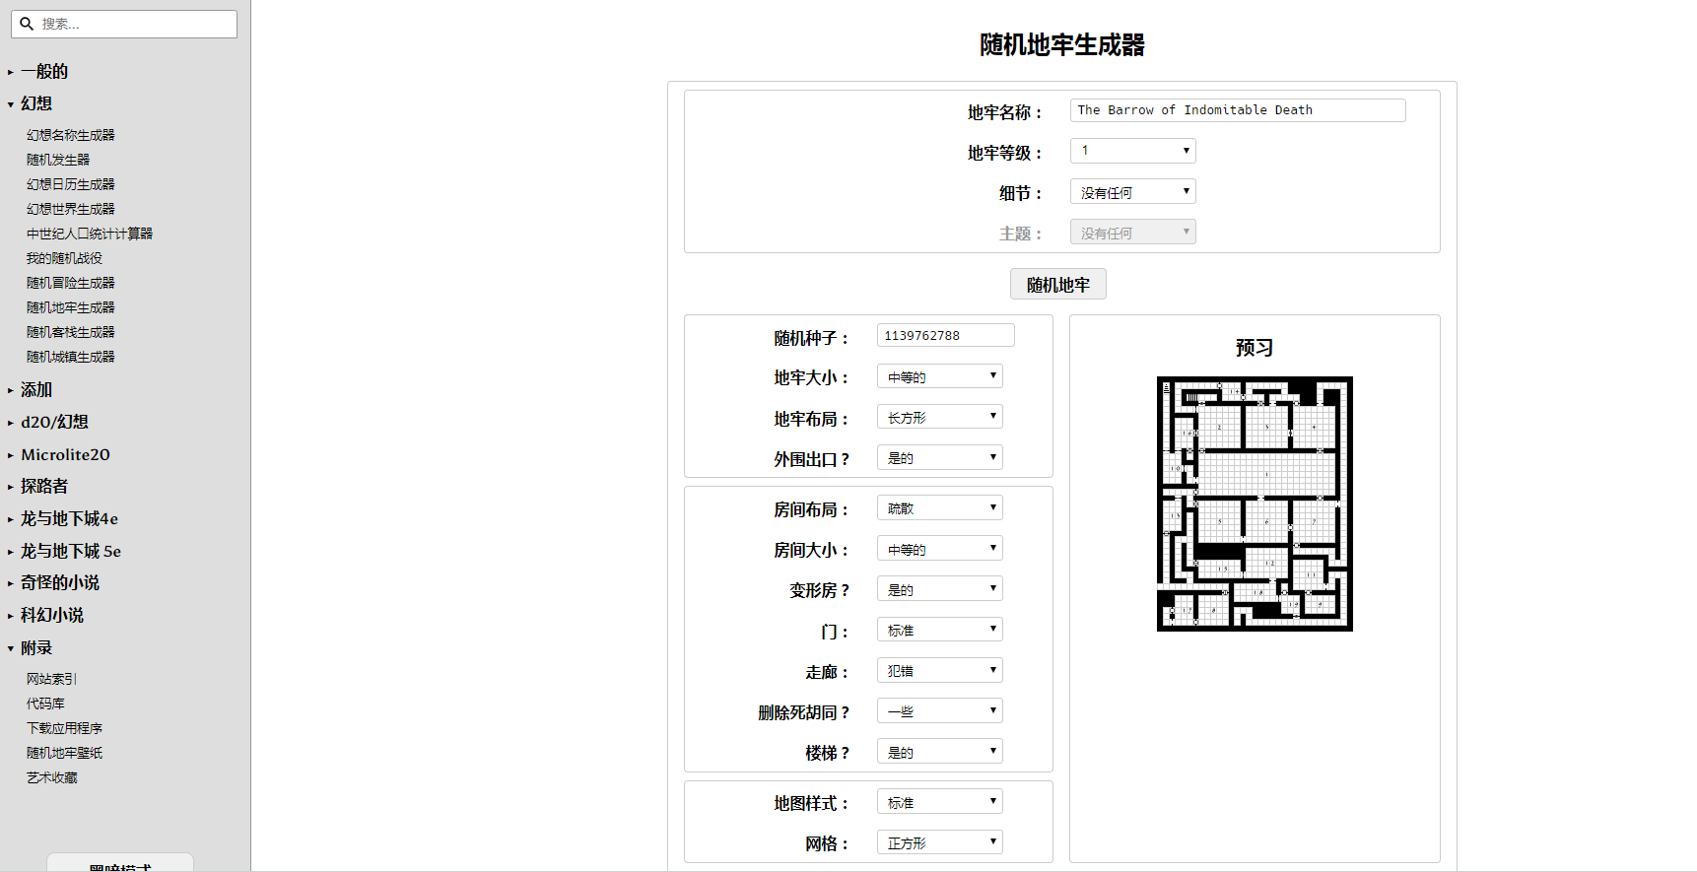Open the 地牢等级 dropdown
1697x872 pixels.
coord(1133,151)
